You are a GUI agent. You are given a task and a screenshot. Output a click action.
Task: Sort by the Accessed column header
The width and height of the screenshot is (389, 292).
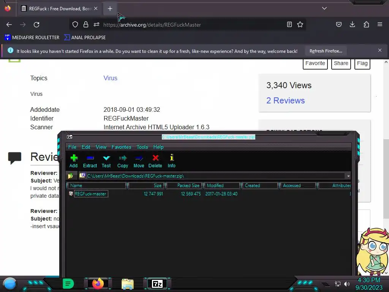[298, 186]
